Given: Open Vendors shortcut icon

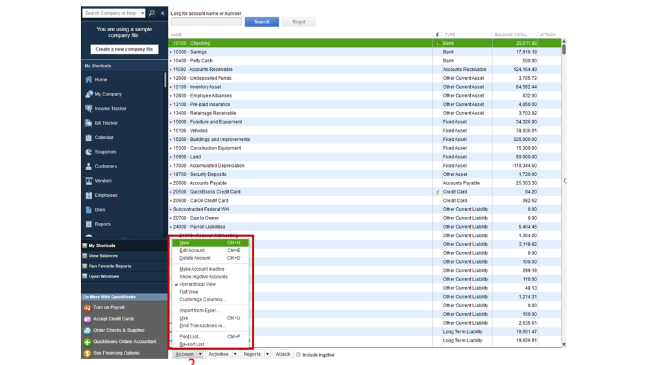Looking at the screenshot, I should [x=89, y=181].
